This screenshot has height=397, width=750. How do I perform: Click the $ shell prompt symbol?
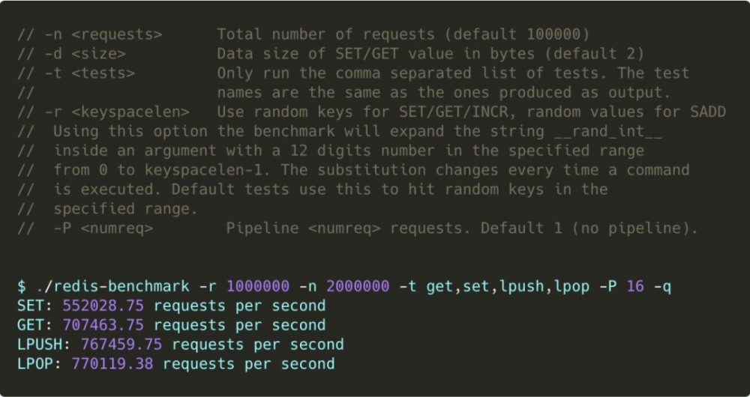pos(22,286)
